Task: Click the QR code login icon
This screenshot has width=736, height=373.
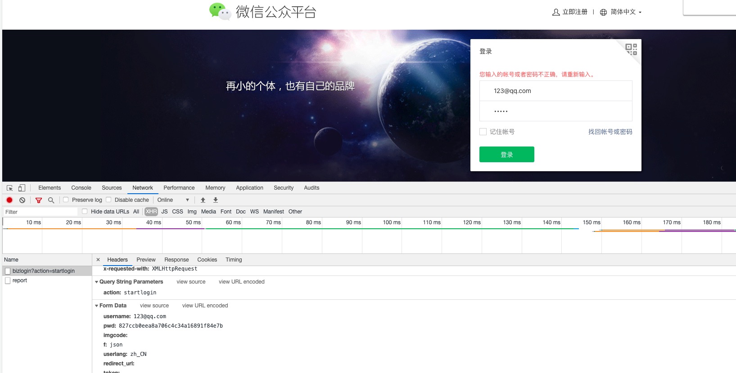Action: [x=631, y=49]
